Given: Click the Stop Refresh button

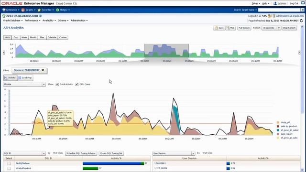Looking at the screenshot, I should (289, 28).
